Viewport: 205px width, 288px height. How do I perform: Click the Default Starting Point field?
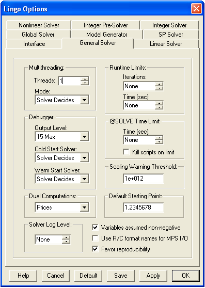pyautogui.click(x=143, y=207)
